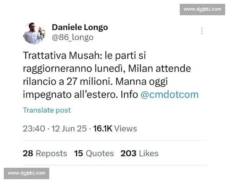
Task: Click the word Musah in the post
Action: (85, 56)
